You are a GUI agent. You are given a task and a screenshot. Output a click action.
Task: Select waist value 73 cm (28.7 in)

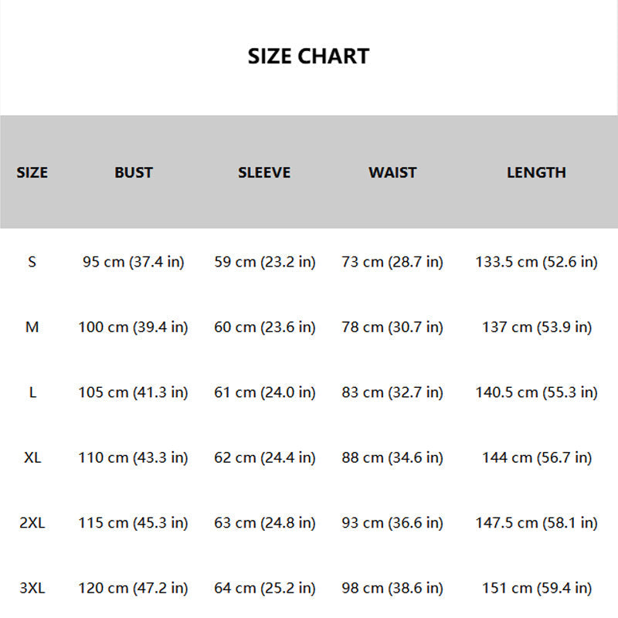click(x=392, y=262)
